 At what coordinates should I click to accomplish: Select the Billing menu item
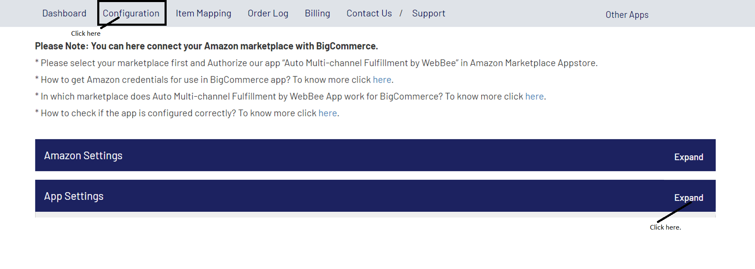pos(317,13)
